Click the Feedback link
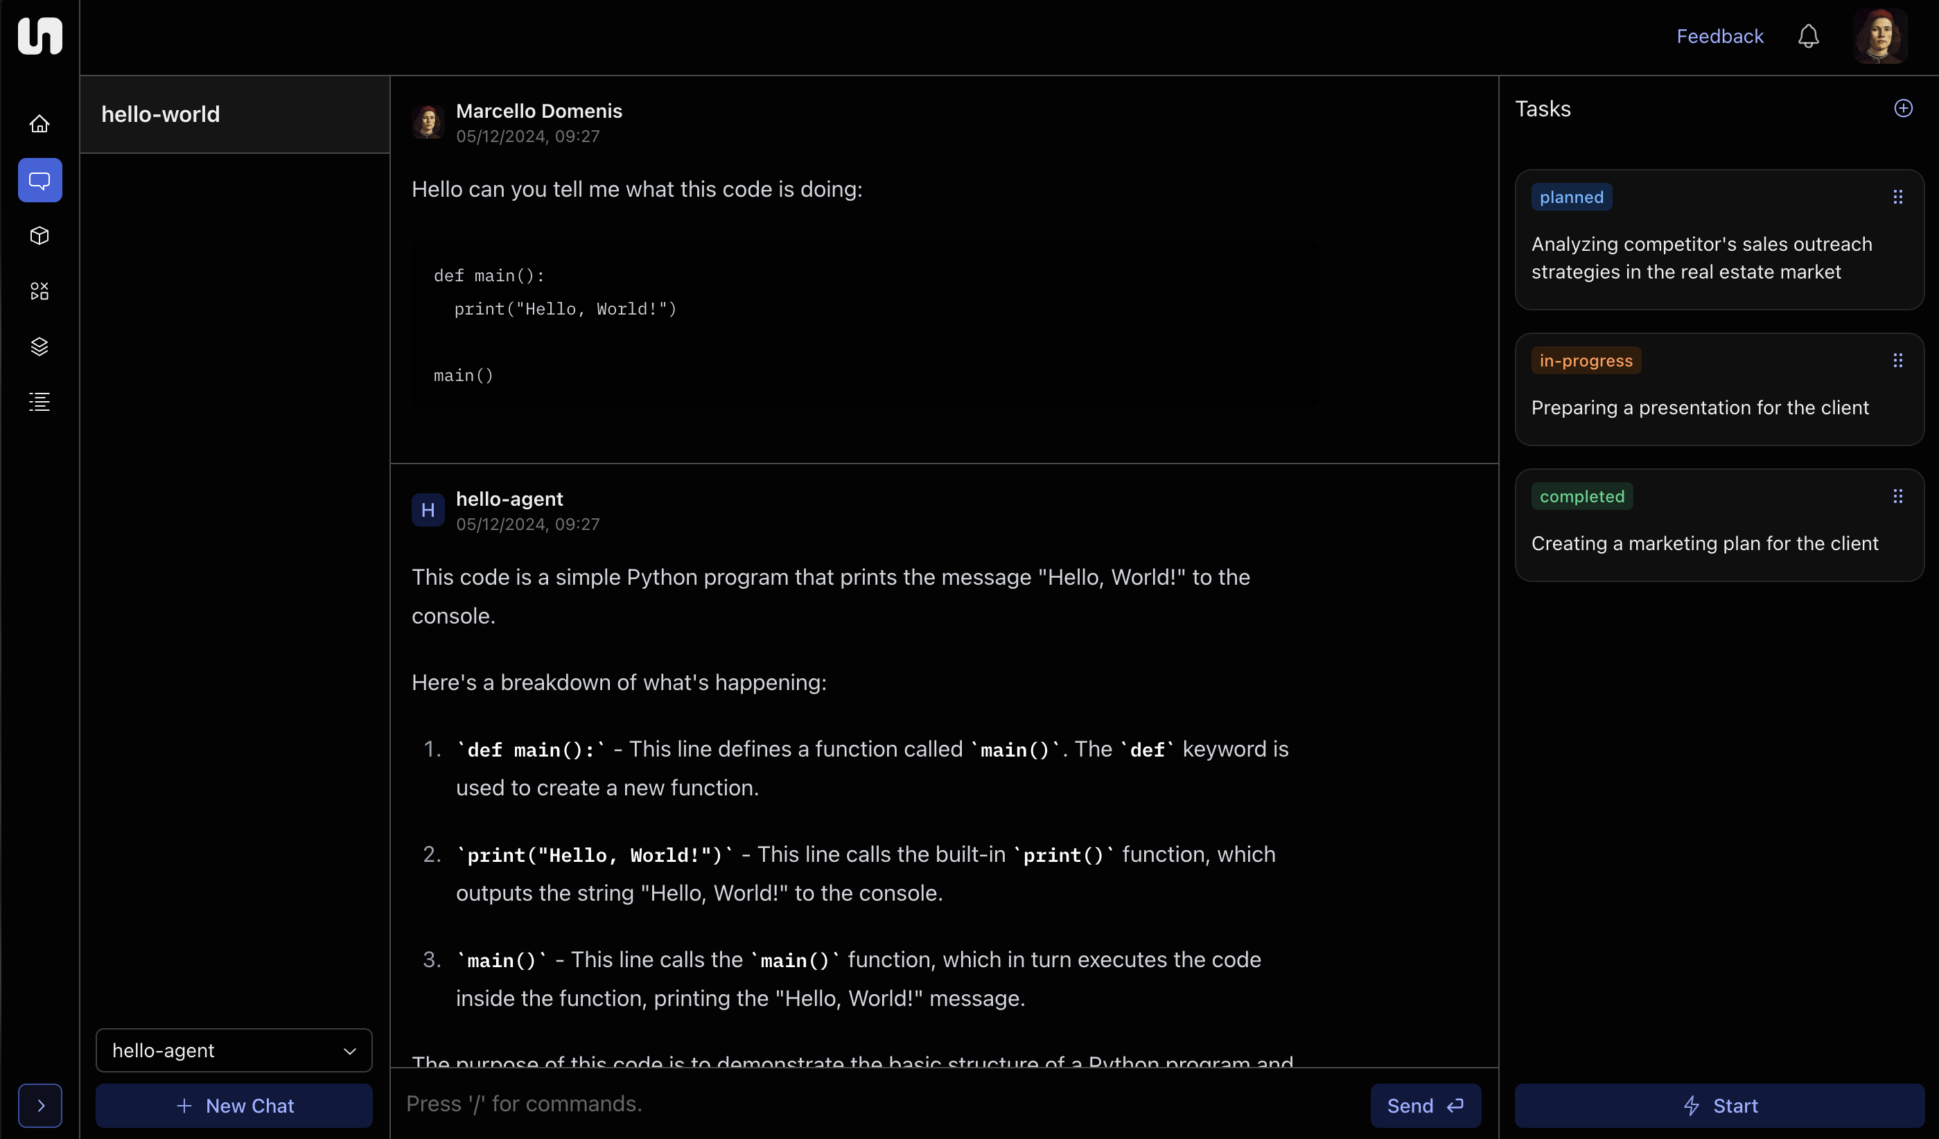 (1719, 36)
